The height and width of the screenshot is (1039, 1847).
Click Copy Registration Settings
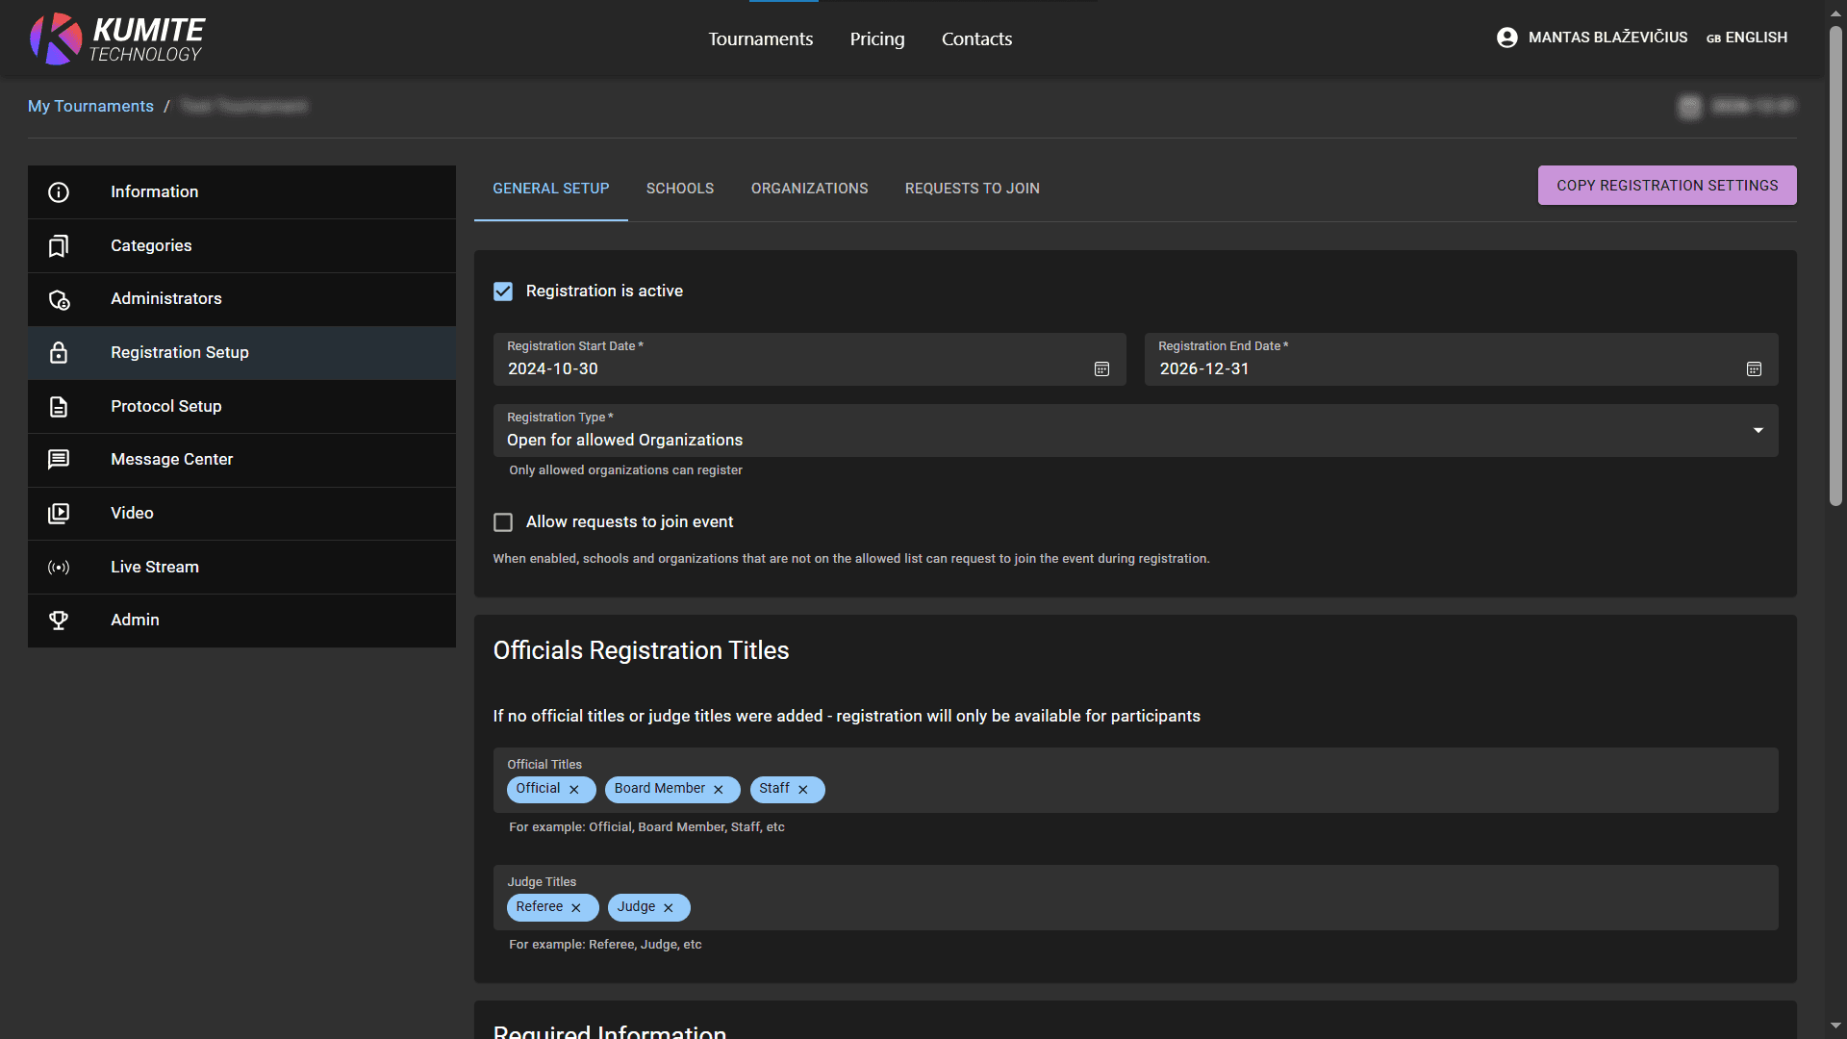(1667, 185)
